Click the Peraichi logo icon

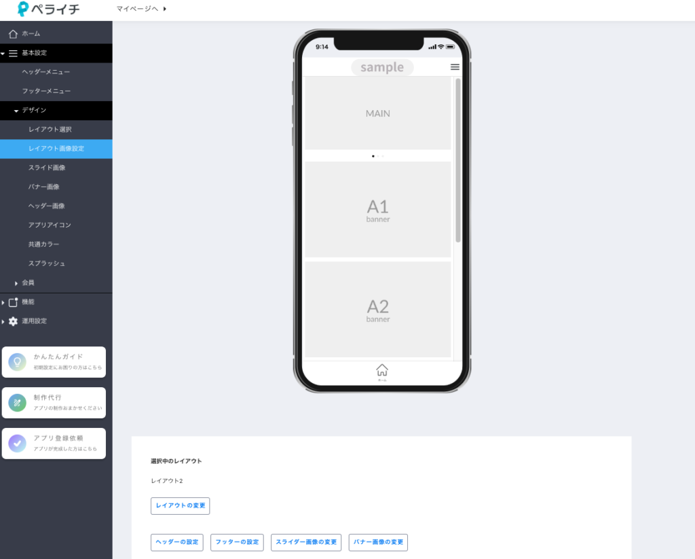(x=23, y=9)
